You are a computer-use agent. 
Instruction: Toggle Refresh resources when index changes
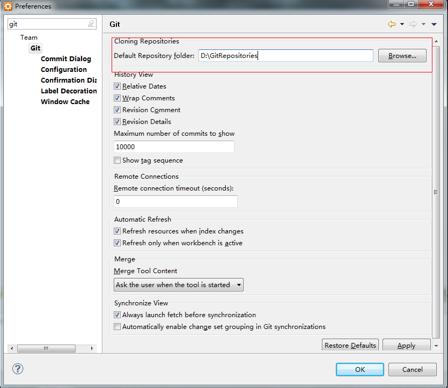117,231
